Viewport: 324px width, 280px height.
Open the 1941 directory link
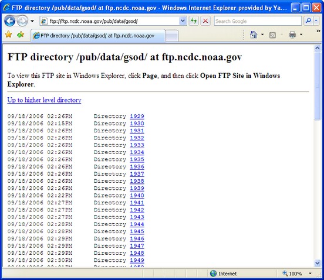(137, 203)
